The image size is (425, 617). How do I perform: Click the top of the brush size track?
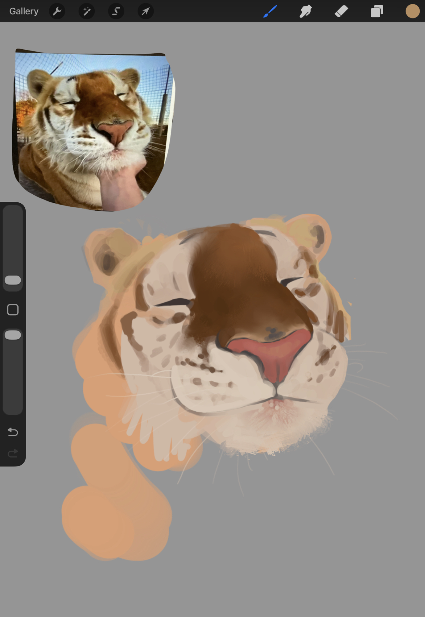tap(13, 213)
